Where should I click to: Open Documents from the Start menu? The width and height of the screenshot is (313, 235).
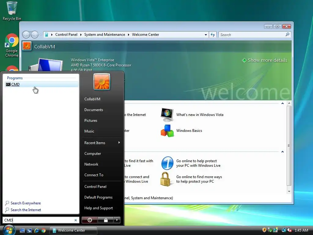click(94, 110)
